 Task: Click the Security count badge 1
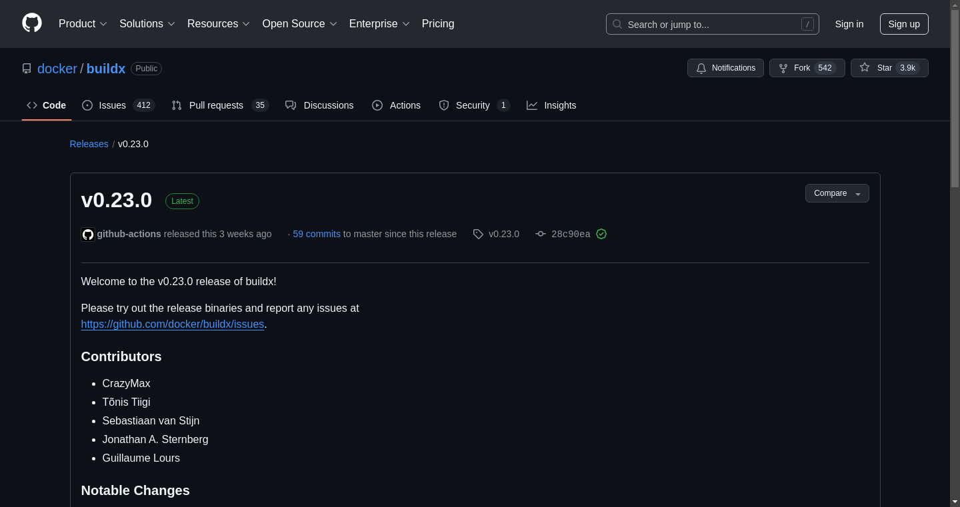pyautogui.click(x=503, y=105)
